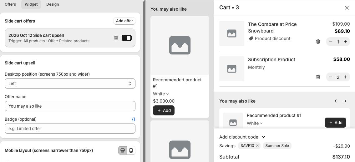Insert variable using the curly braces icon
Screen dimensions: 355x162
[134, 119]
